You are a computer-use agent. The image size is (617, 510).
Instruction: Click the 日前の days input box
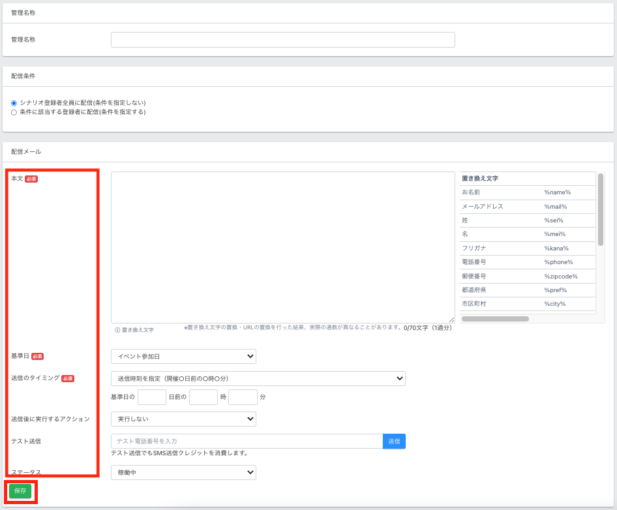click(152, 397)
